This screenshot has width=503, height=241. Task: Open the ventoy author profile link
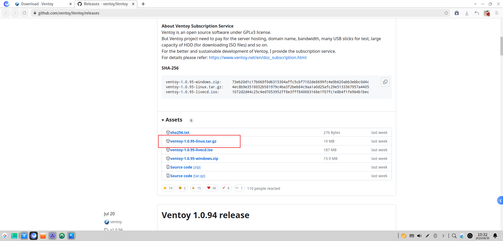pyautogui.click(x=116, y=222)
